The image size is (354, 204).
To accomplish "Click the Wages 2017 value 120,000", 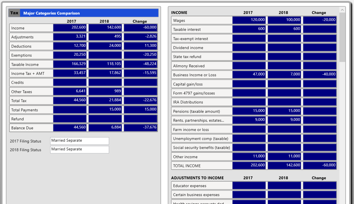I will click(249, 20).
